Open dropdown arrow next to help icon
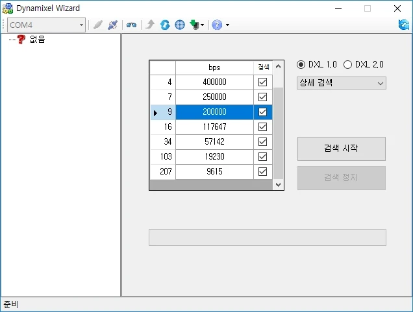 click(227, 25)
